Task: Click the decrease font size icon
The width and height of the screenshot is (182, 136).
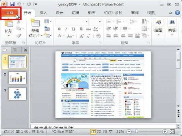Action: (x=88, y=36)
